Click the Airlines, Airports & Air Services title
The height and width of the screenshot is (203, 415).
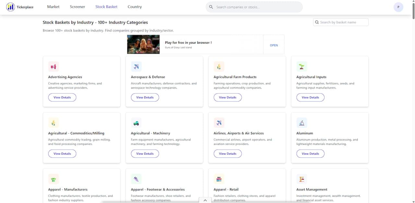(239, 133)
